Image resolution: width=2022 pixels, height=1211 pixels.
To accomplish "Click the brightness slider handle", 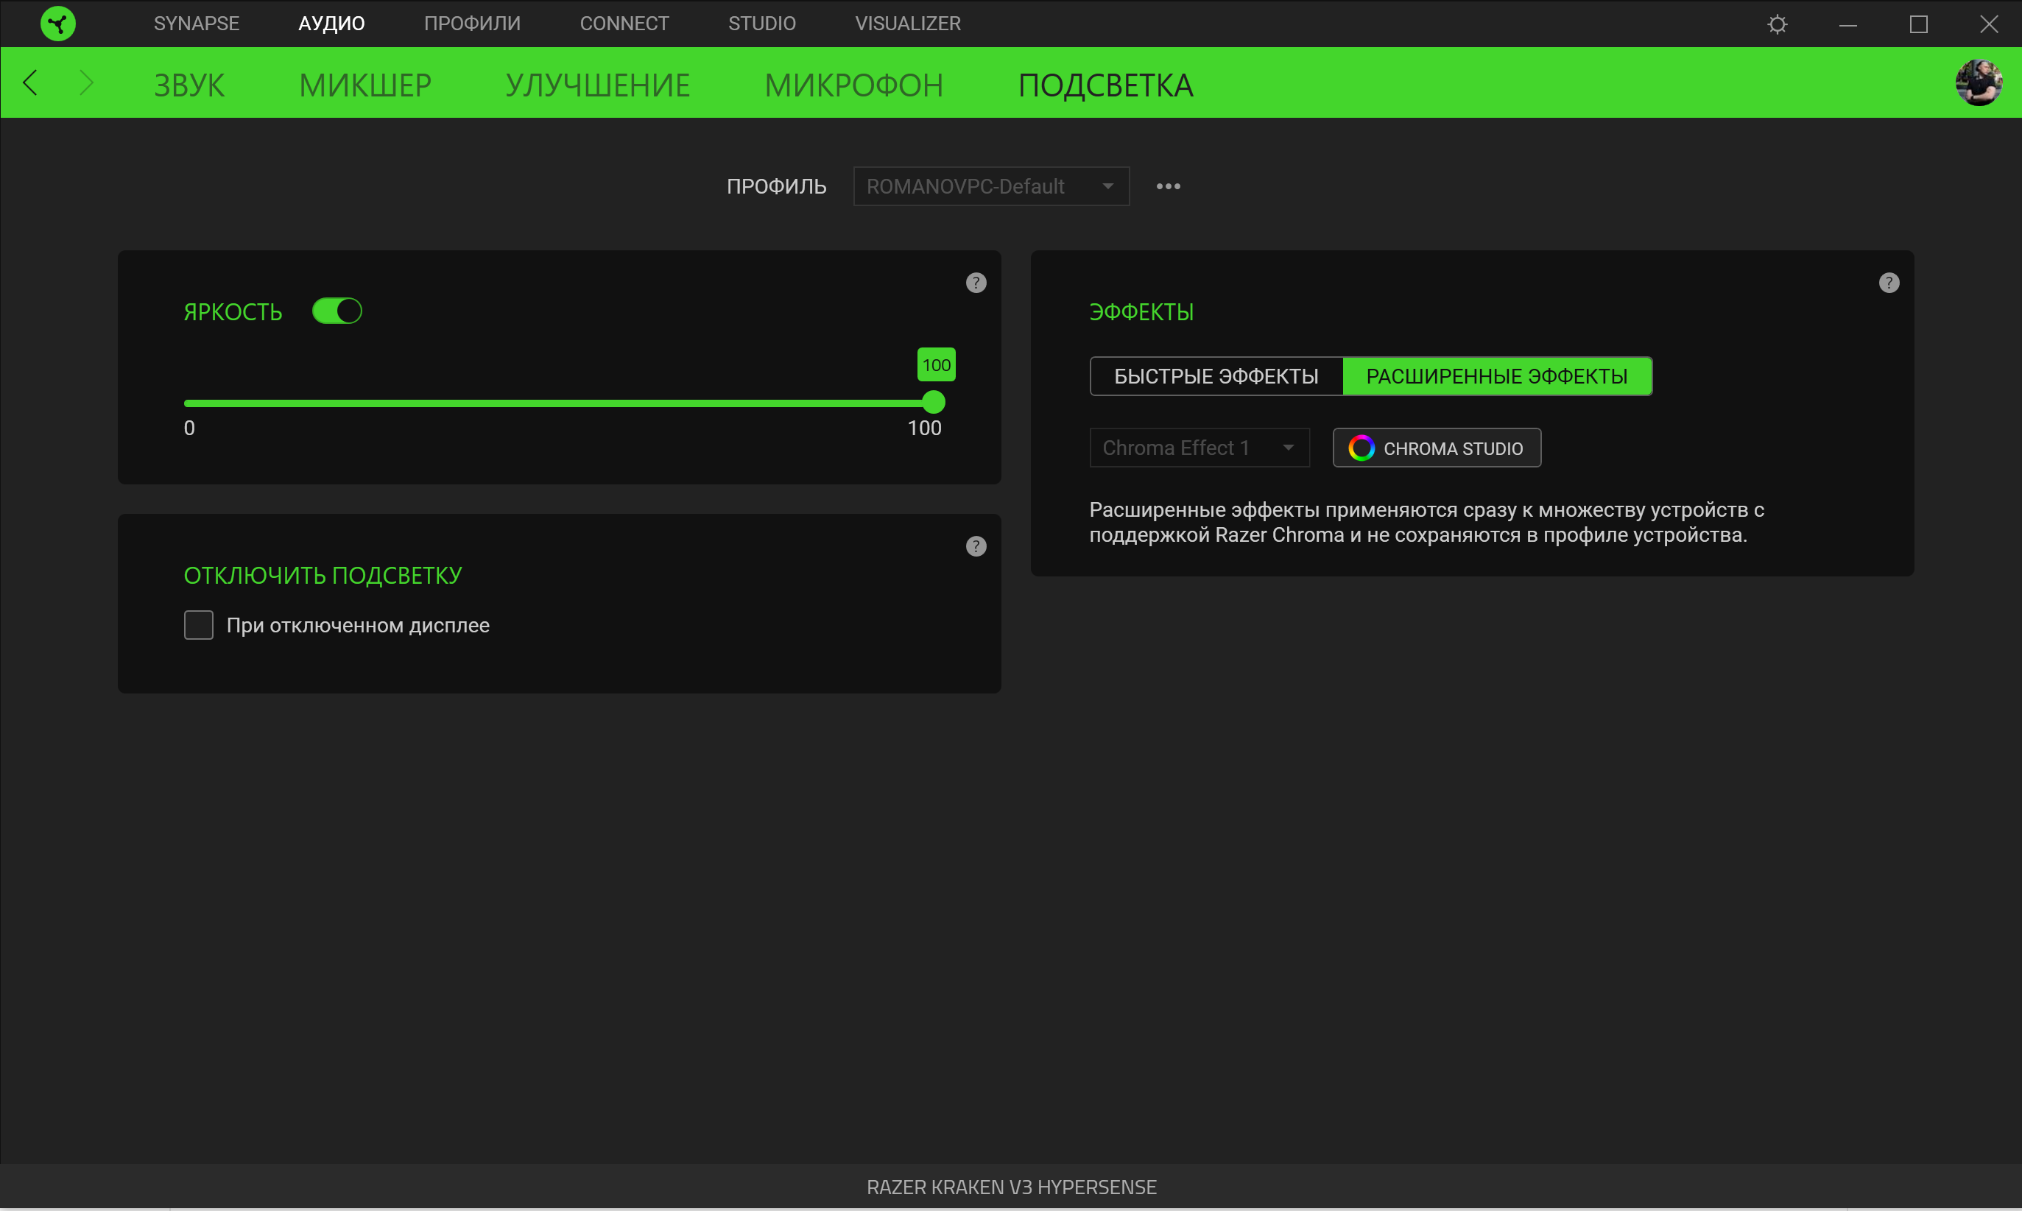I will click(x=934, y=402).
